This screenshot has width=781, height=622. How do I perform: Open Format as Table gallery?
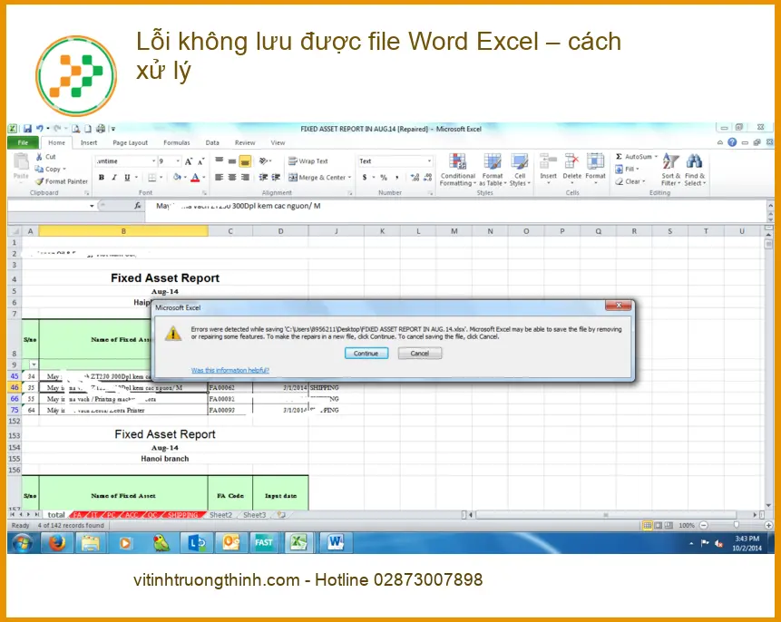pyautogui.click(x=493, y=170)
